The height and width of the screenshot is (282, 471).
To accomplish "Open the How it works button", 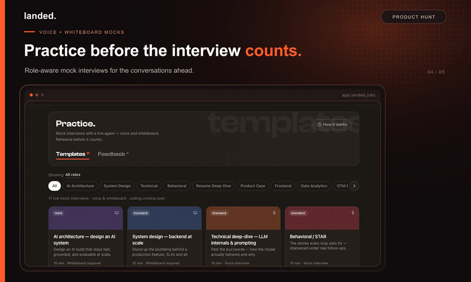I will (x=332, y=125).
